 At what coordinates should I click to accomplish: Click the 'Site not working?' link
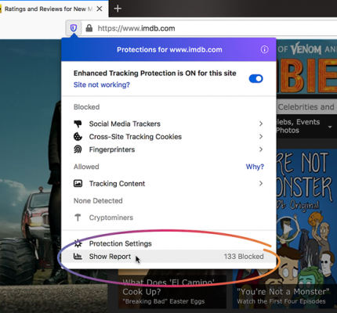pos(102,85)
